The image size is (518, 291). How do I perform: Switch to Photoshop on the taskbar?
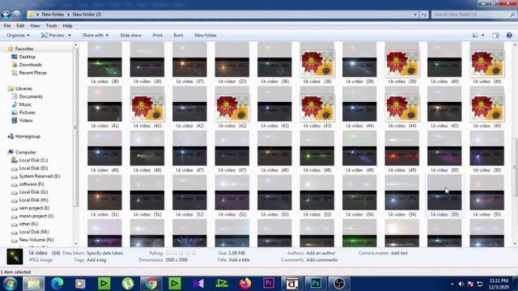coord(316,284)
